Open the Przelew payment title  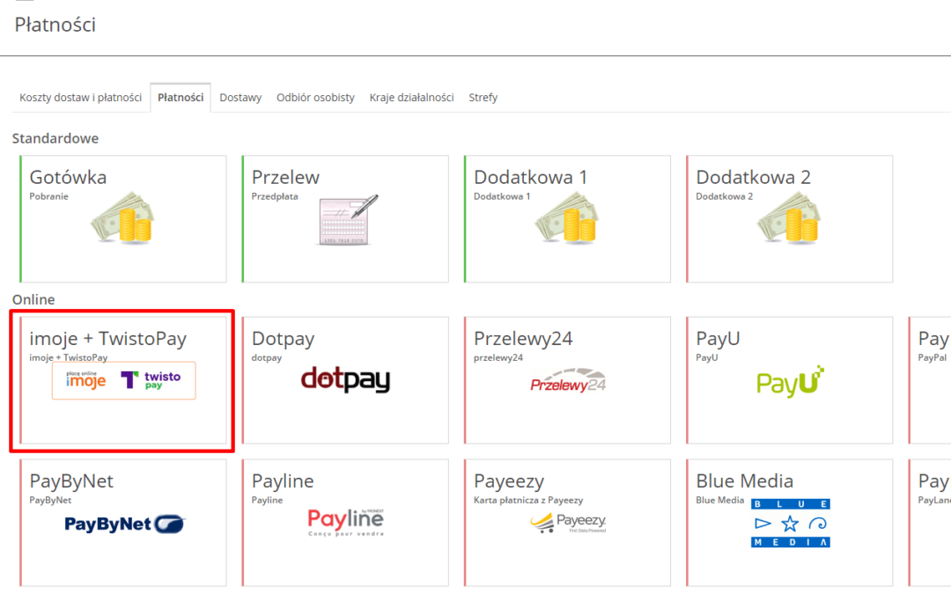click(285, 177)
